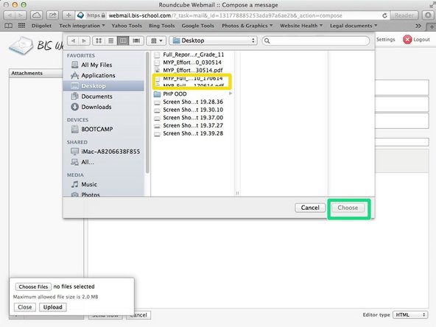Click the Safari Reader button
436x327 pixels.
click(404, 15)
